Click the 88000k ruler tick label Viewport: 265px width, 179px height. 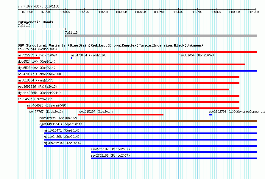click(x=65, y=12)
